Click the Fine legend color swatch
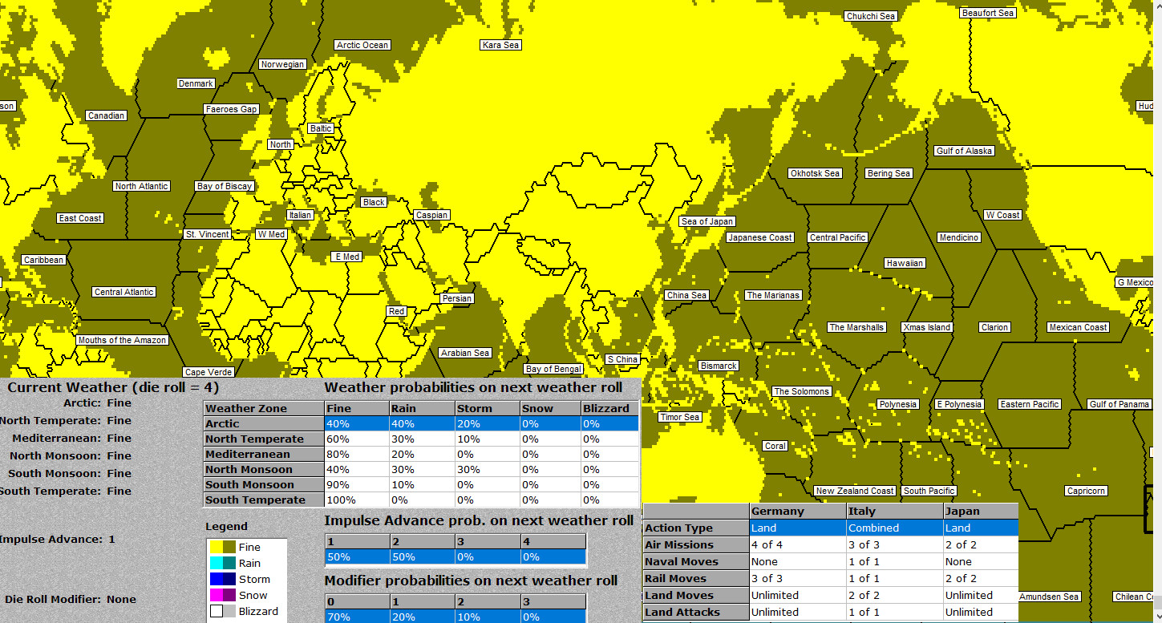The image size is (1162, 623). pos(223,547)
